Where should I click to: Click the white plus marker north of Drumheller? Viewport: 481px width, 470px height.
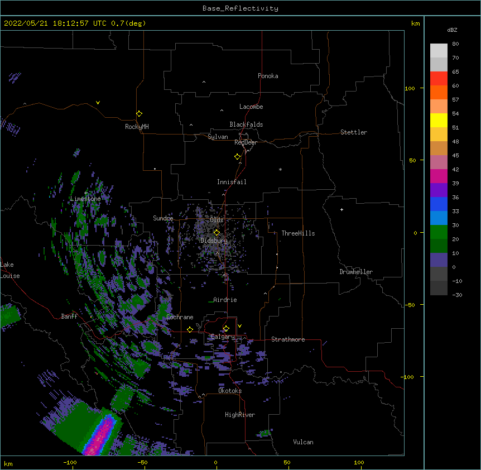(341, 209)
